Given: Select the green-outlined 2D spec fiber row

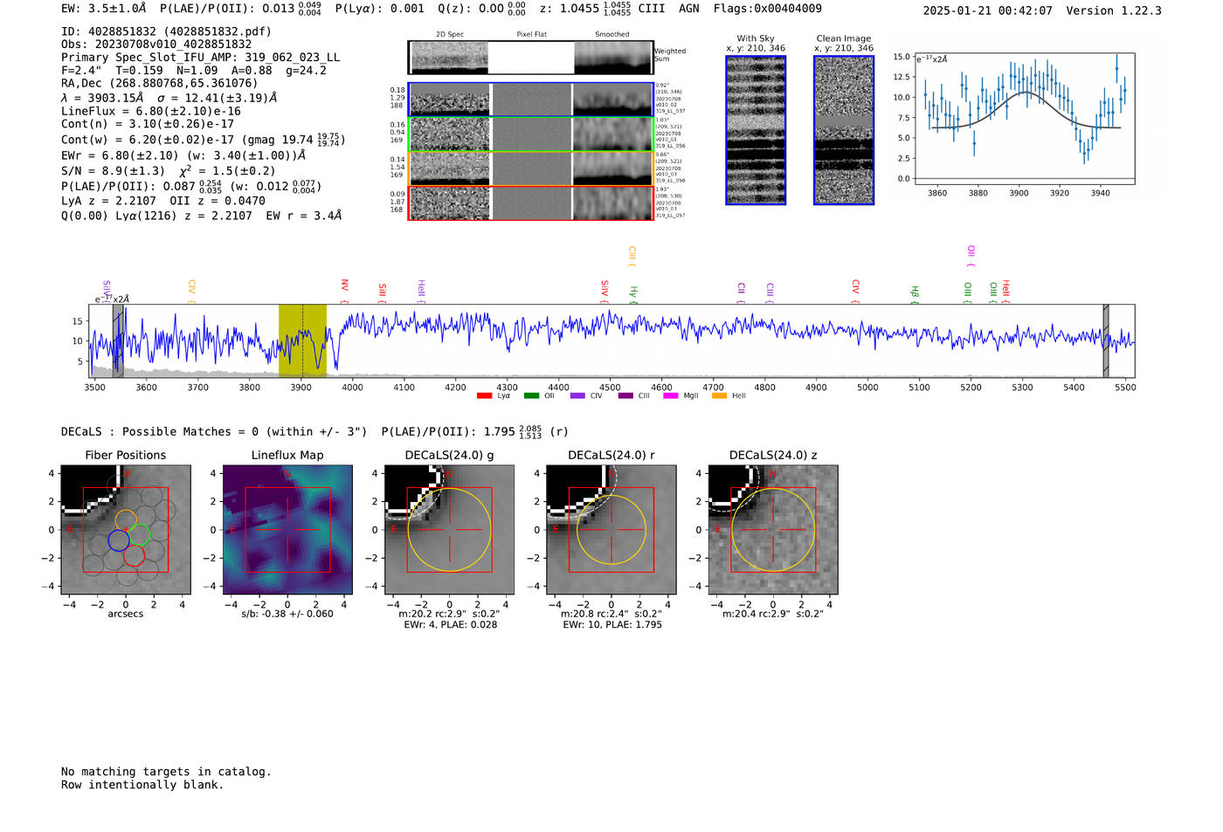Looking at the screenshot, I should coord(531,134).
